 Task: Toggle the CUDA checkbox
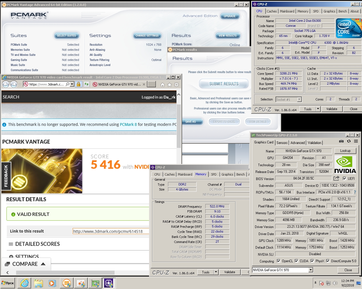296,261
